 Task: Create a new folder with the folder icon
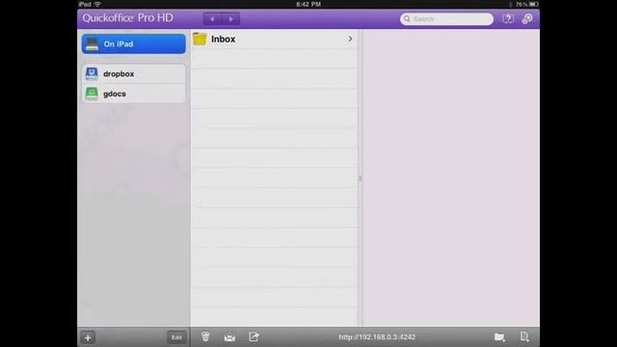pyautogui.click(x=499, y=337)
